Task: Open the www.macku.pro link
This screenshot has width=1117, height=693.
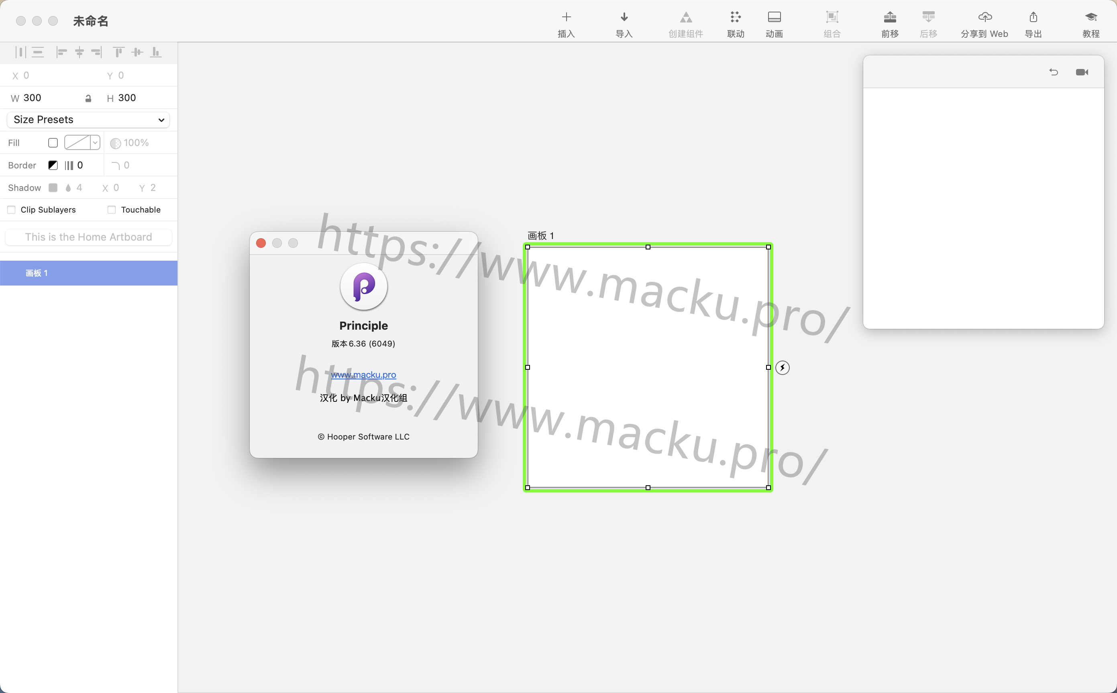Action: click(363, 375)
